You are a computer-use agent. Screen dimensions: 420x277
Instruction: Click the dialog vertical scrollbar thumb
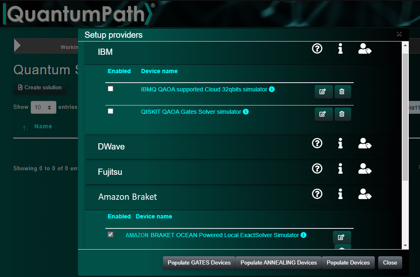pyautogui.click(x=405, y=117)
